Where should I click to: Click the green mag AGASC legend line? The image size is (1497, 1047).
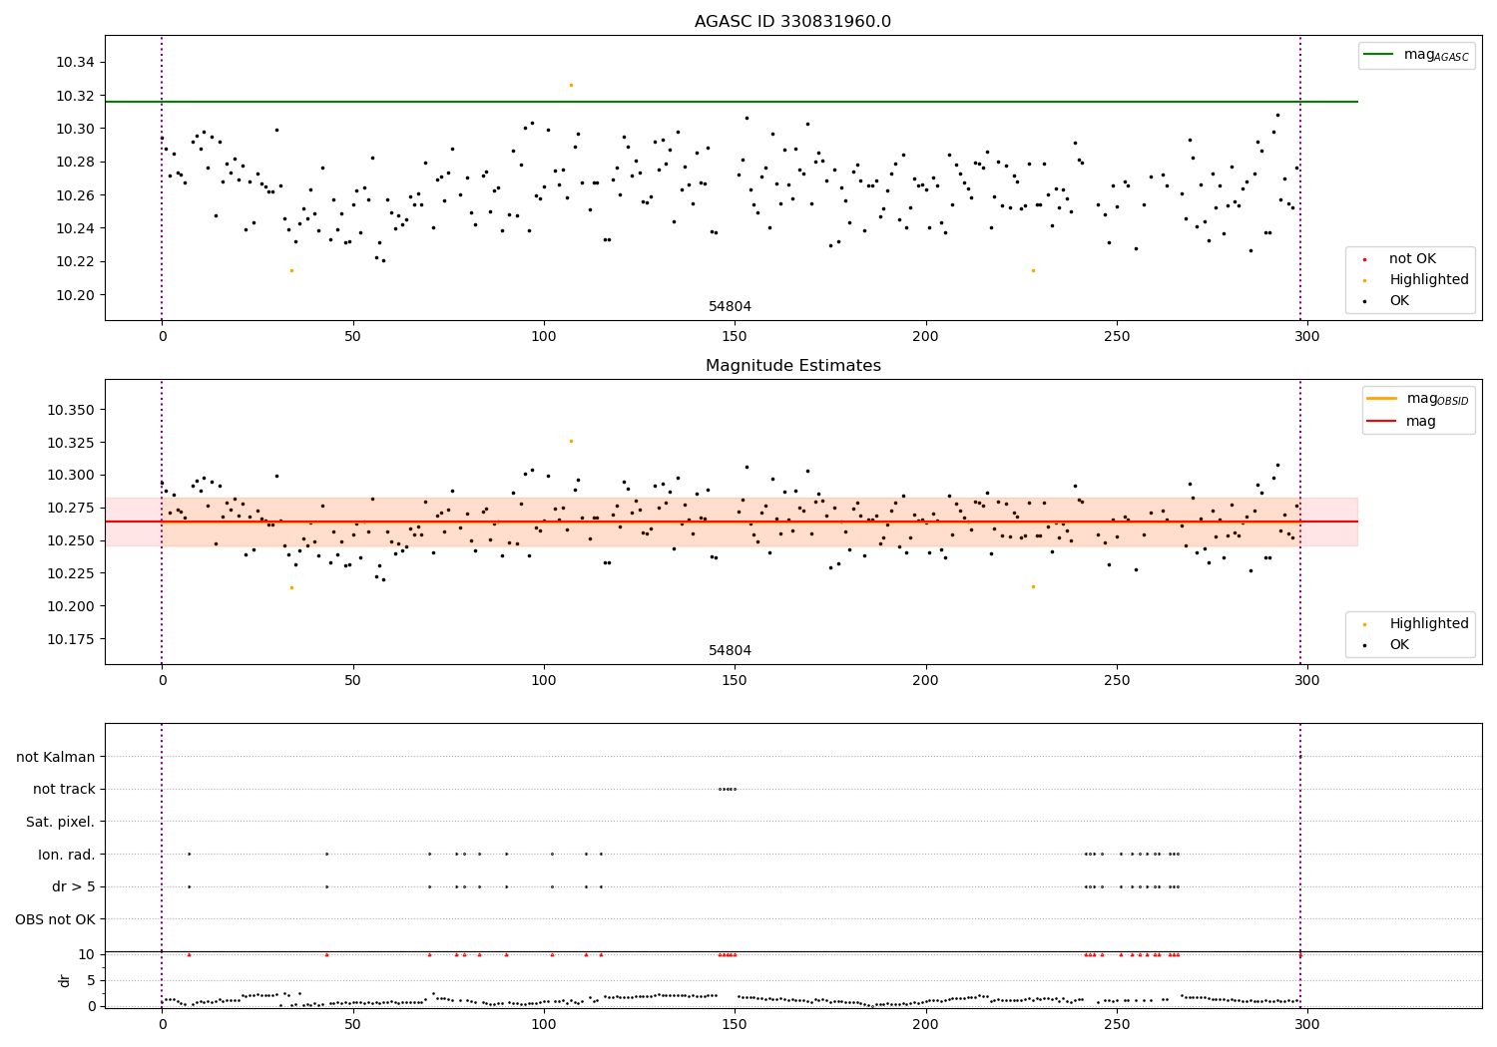pyautogui.click(x=1379, y=55)
